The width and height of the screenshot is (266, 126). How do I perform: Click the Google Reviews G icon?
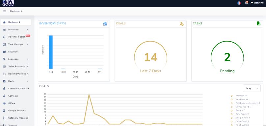4,110
